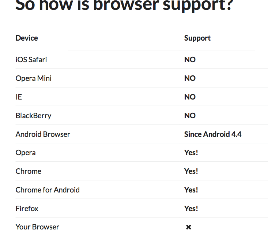Screen dimensions: 268x243
Task: Click the Opera device name
Action: click(x=26, y=153)
